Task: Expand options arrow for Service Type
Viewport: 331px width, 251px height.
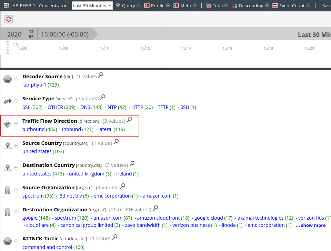Action: pos(16,101)
